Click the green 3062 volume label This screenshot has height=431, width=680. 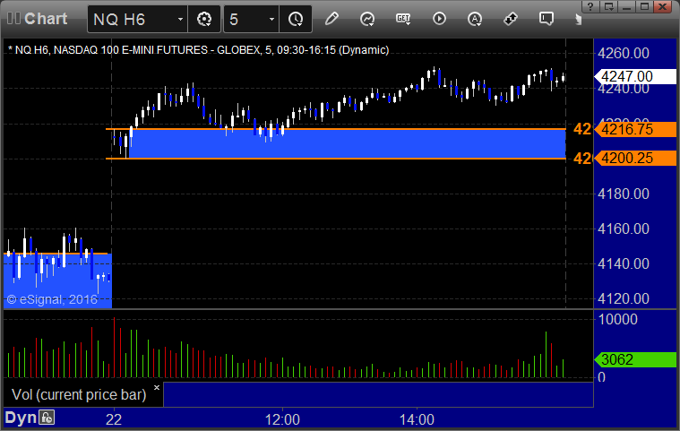click(x=635, y=359)
